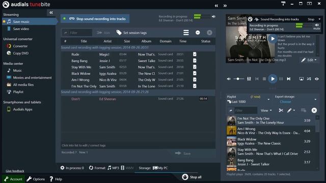The height and width of the screenshot is (183, 326).
Task: Click the recording list Filter field
Action: (77, 33)
